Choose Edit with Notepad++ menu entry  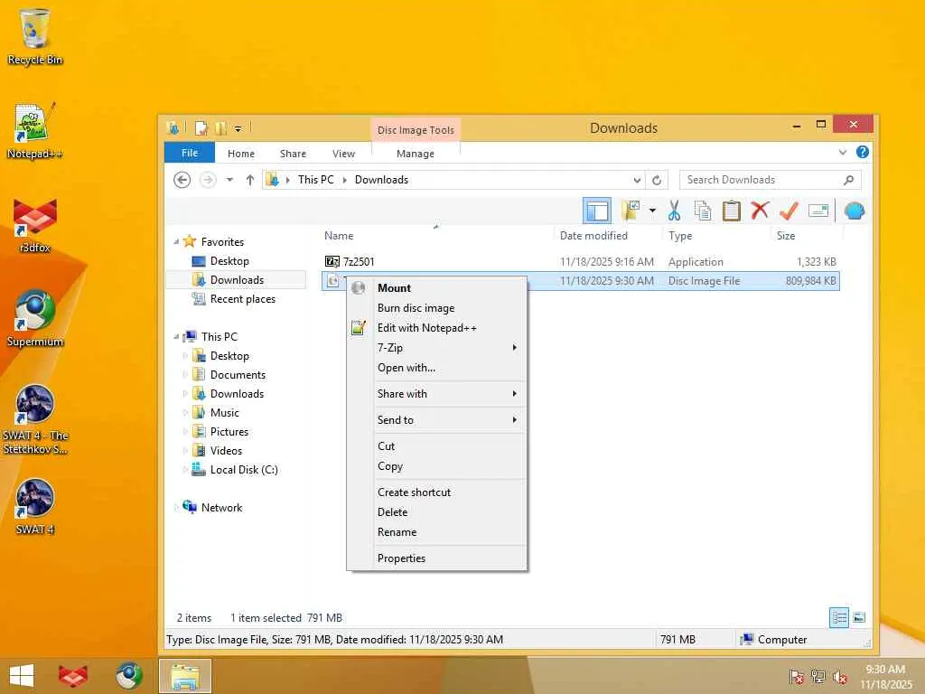436,328
